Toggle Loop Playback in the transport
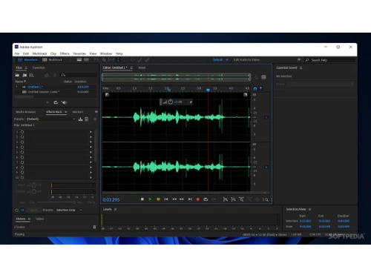 [x=206, y=199]
